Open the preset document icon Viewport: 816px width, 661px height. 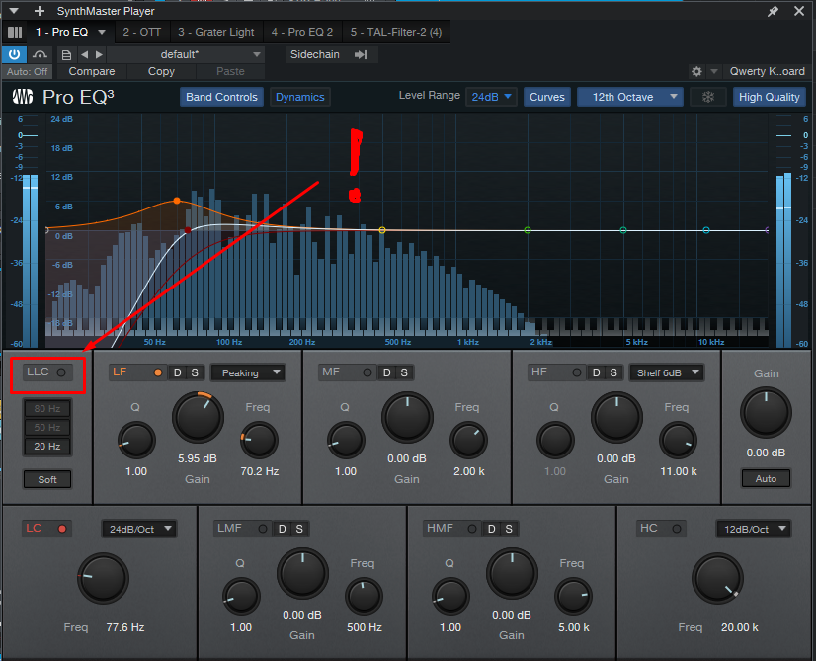66,54
